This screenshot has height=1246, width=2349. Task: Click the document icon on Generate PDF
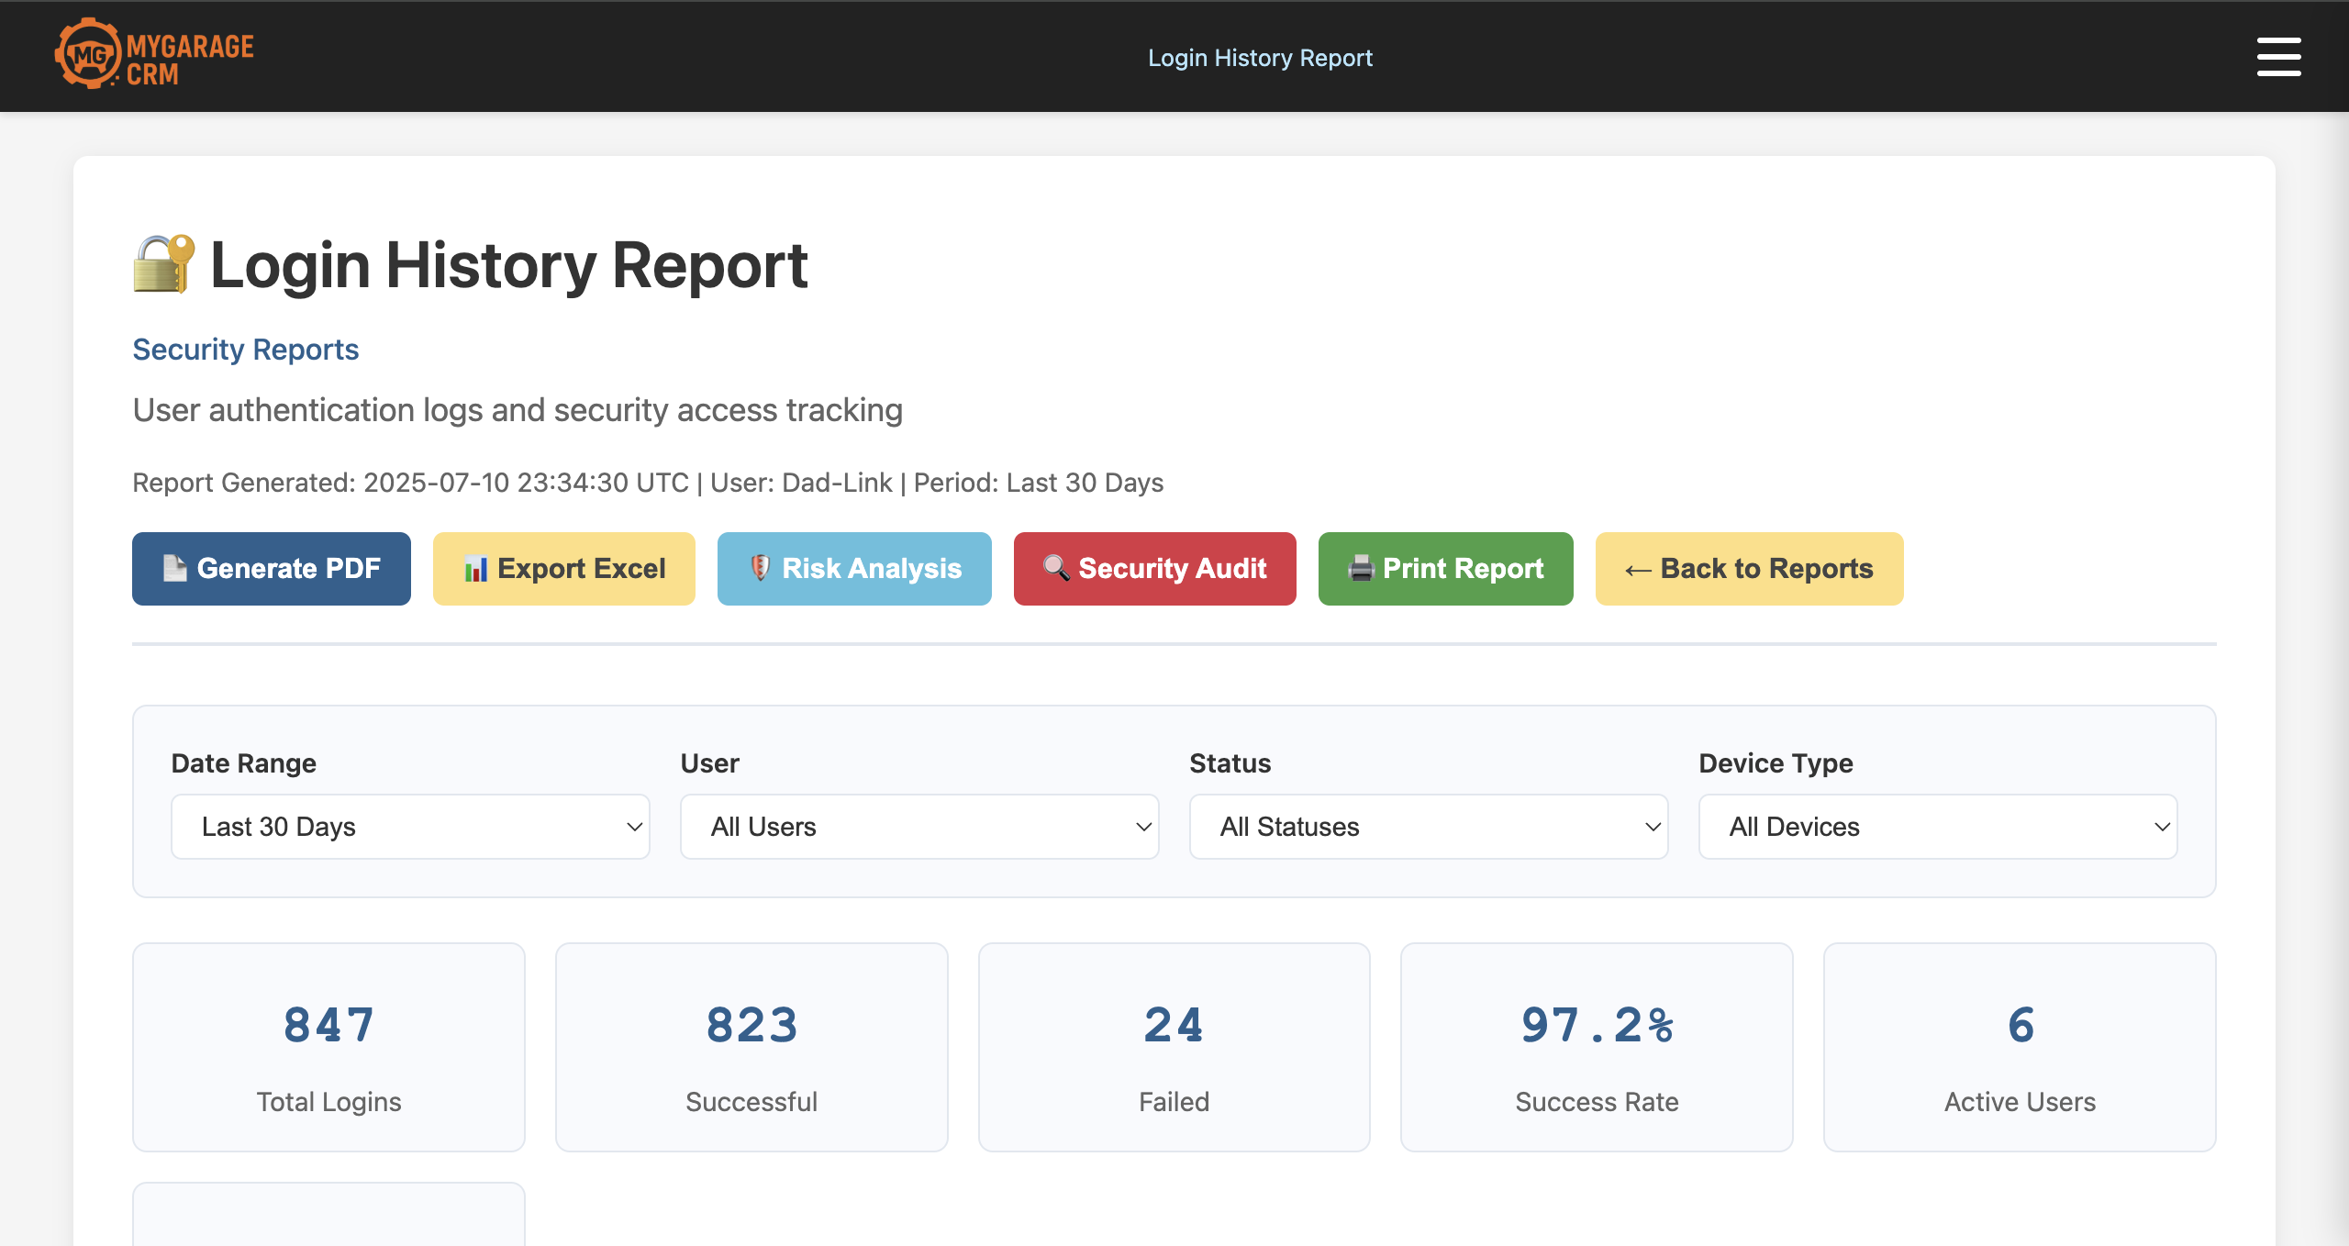pos(174,568)
